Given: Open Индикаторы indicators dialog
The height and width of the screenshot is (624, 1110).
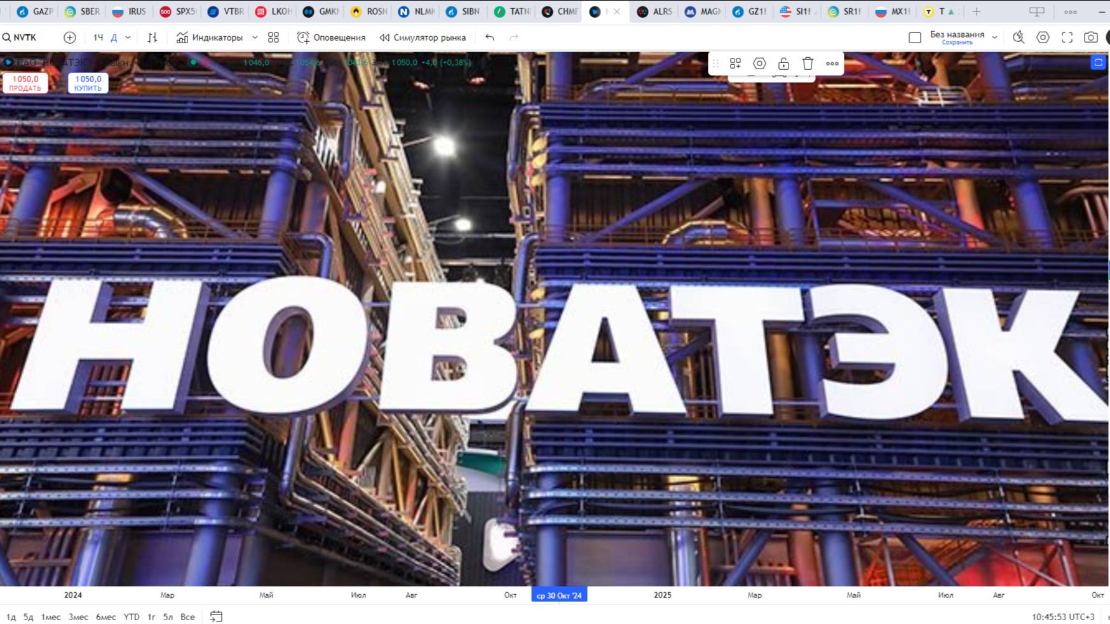Looking at the screenshot, I should (210, 37).
